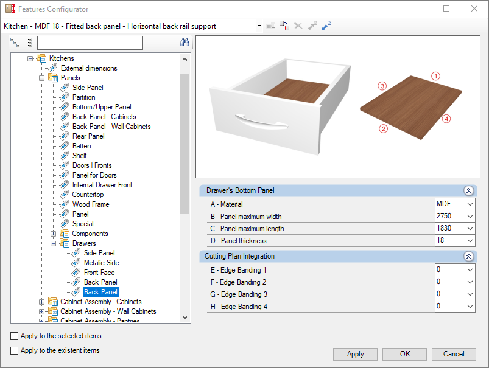
Task: Open the Kitchen MDF 18 configuration dropdown
Action: click(x=259, y=26)
